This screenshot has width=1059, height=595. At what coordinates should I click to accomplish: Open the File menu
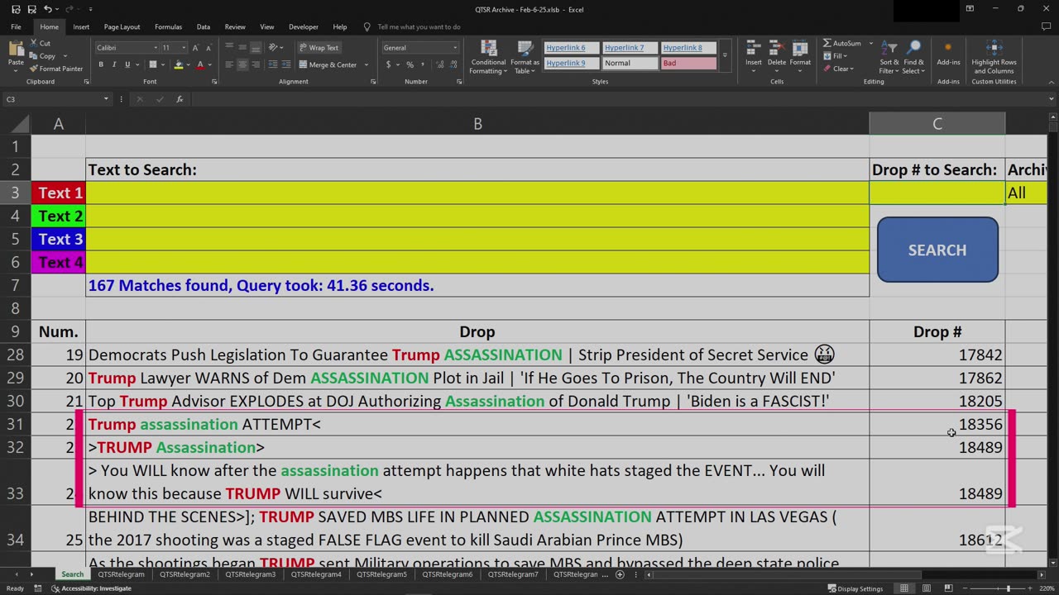click(x=16, y=26)
